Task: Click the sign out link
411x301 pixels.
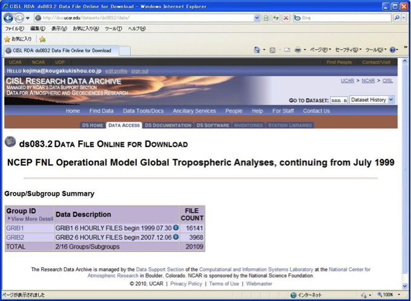Action: tap(140, 71)
